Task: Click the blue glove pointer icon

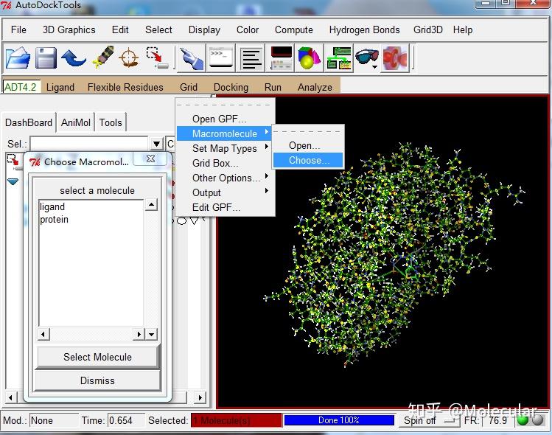Action: [x=191, y=58]
